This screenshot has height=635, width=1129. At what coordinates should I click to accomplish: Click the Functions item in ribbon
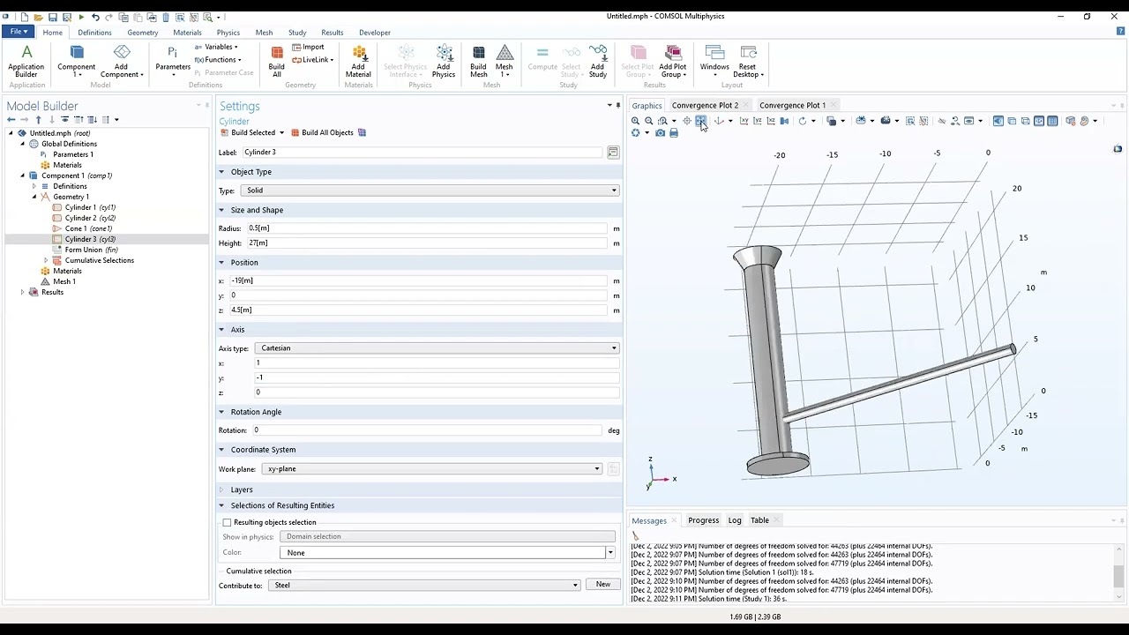[x=218, y=60]
